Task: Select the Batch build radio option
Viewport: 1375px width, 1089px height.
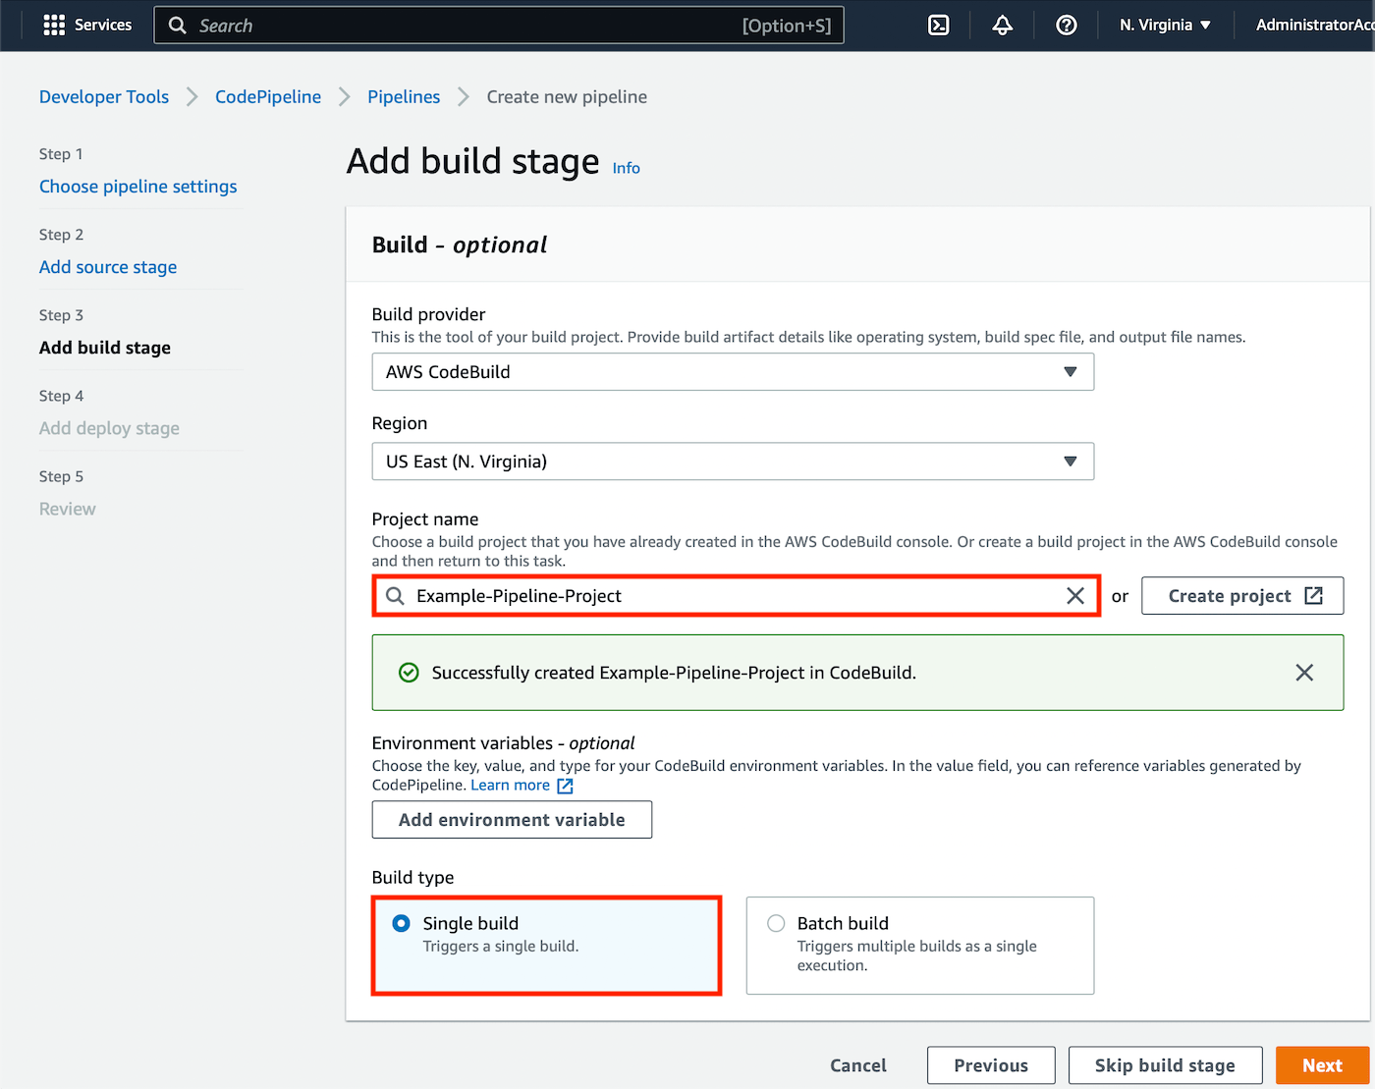Action: tap(776, 923)
